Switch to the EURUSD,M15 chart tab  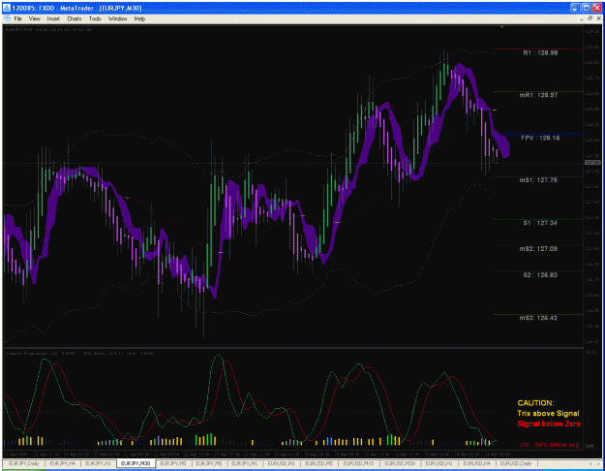point(358,463)
